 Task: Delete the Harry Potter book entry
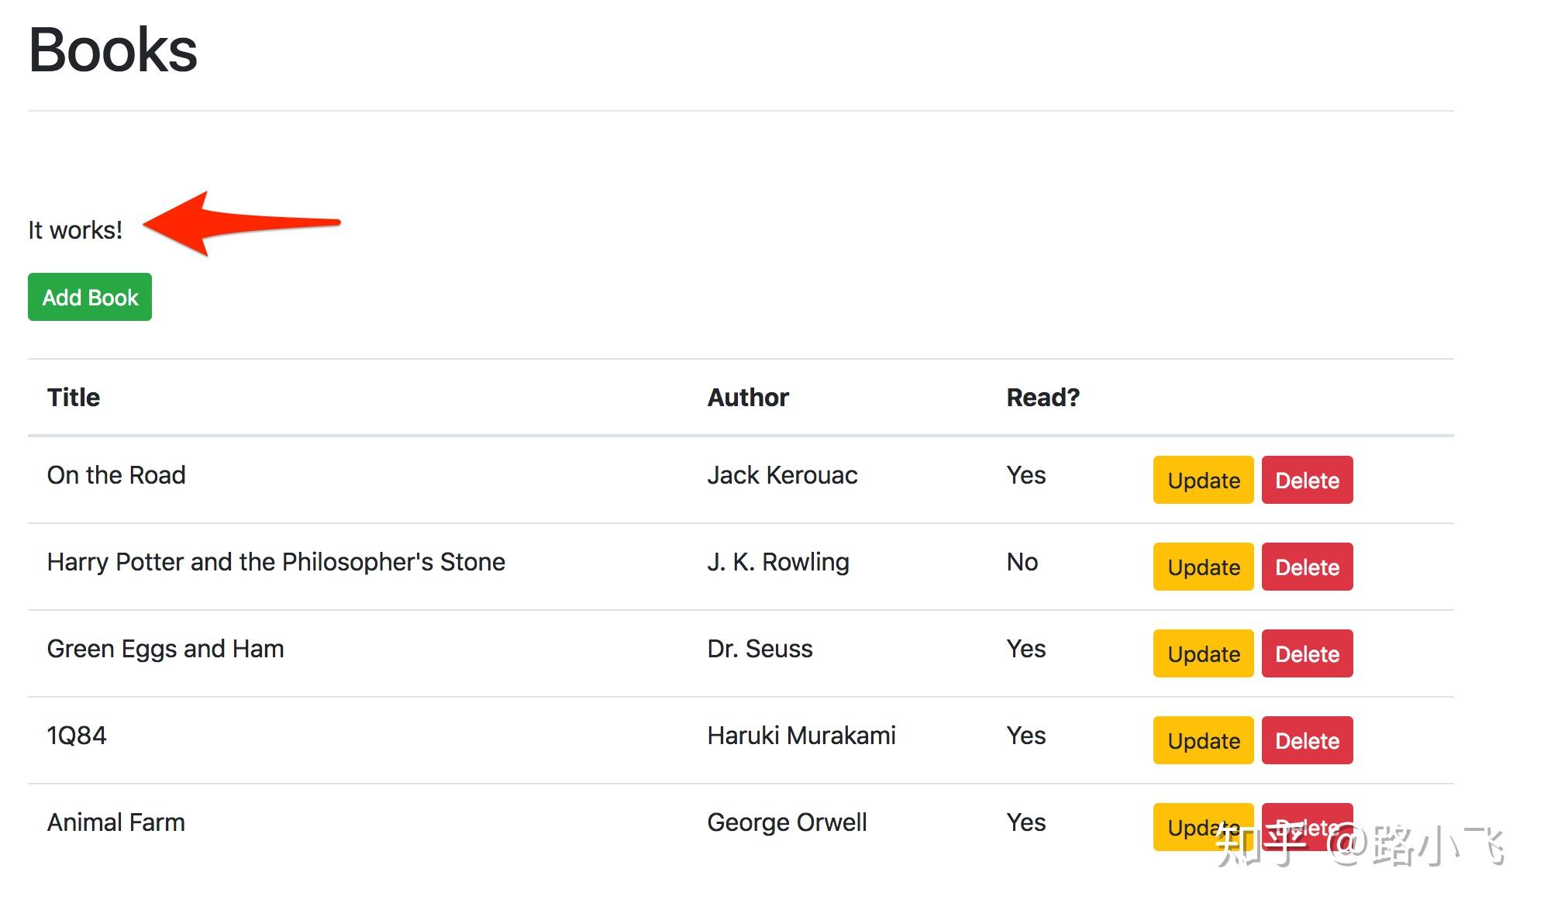point(1307,567)
